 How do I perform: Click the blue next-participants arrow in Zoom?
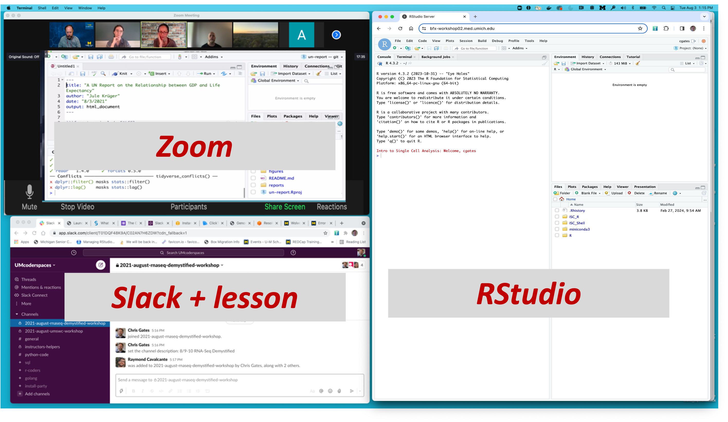coord(336,35)
